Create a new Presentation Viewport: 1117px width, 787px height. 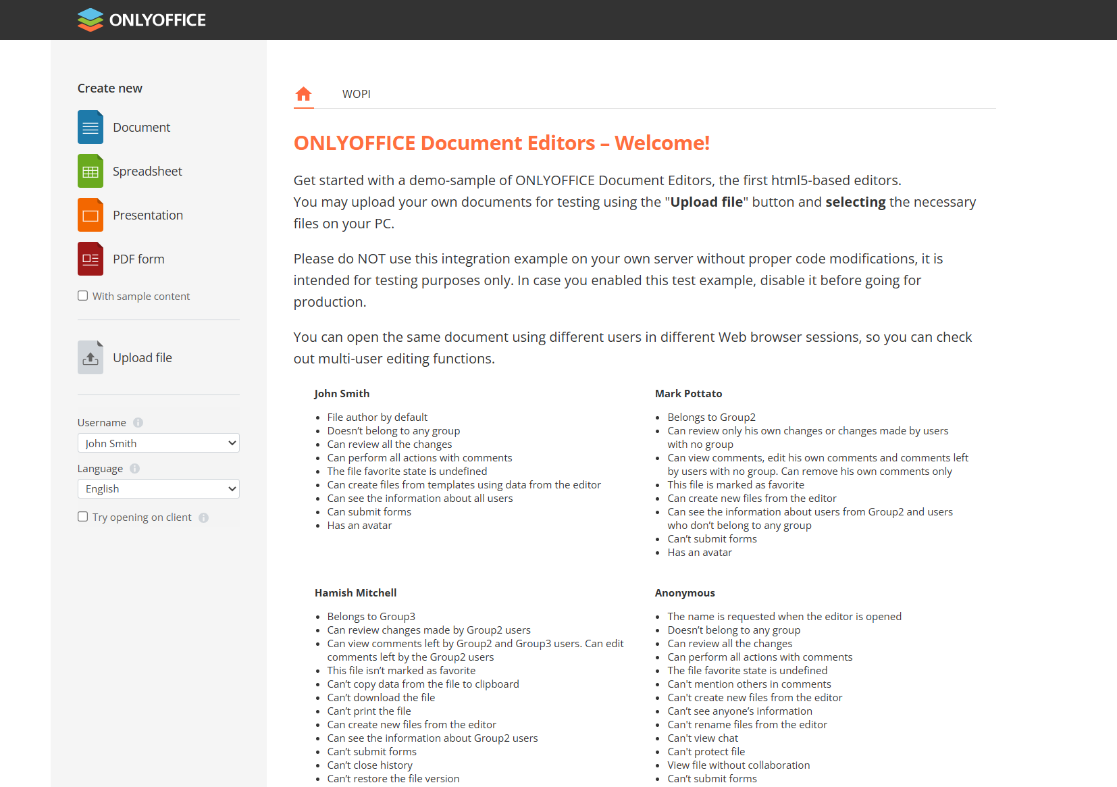pyautogui.click(x=148, y=215)
